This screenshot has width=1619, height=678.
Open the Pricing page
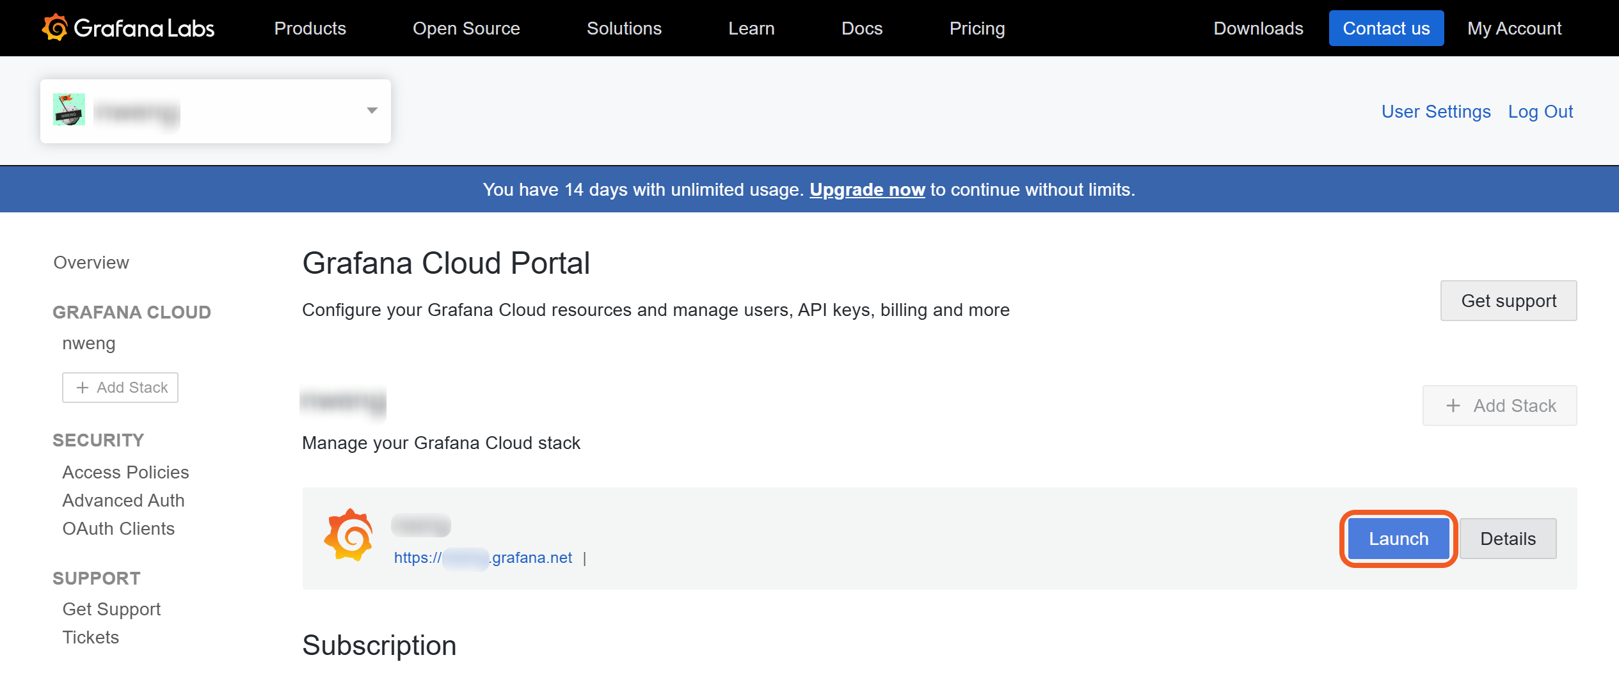click(977, 28)
